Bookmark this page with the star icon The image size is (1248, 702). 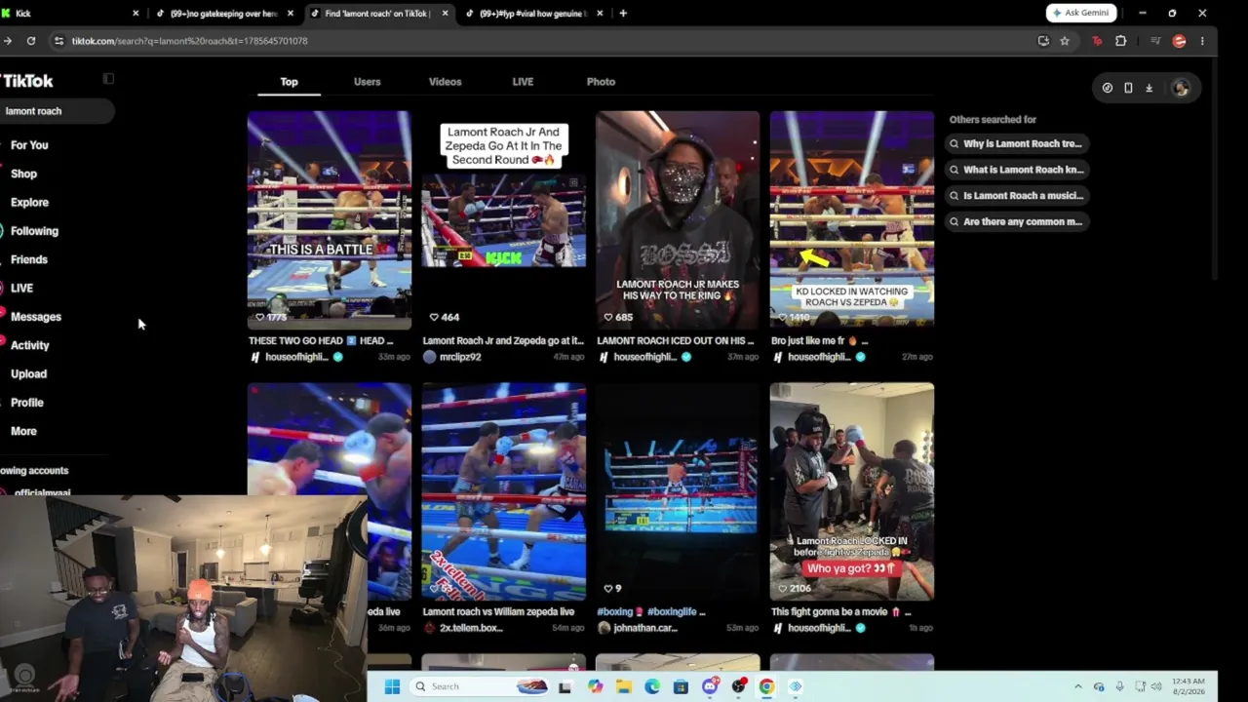point(1065,41)
